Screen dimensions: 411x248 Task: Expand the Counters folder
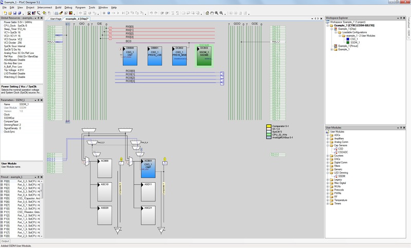pos(328,156)
